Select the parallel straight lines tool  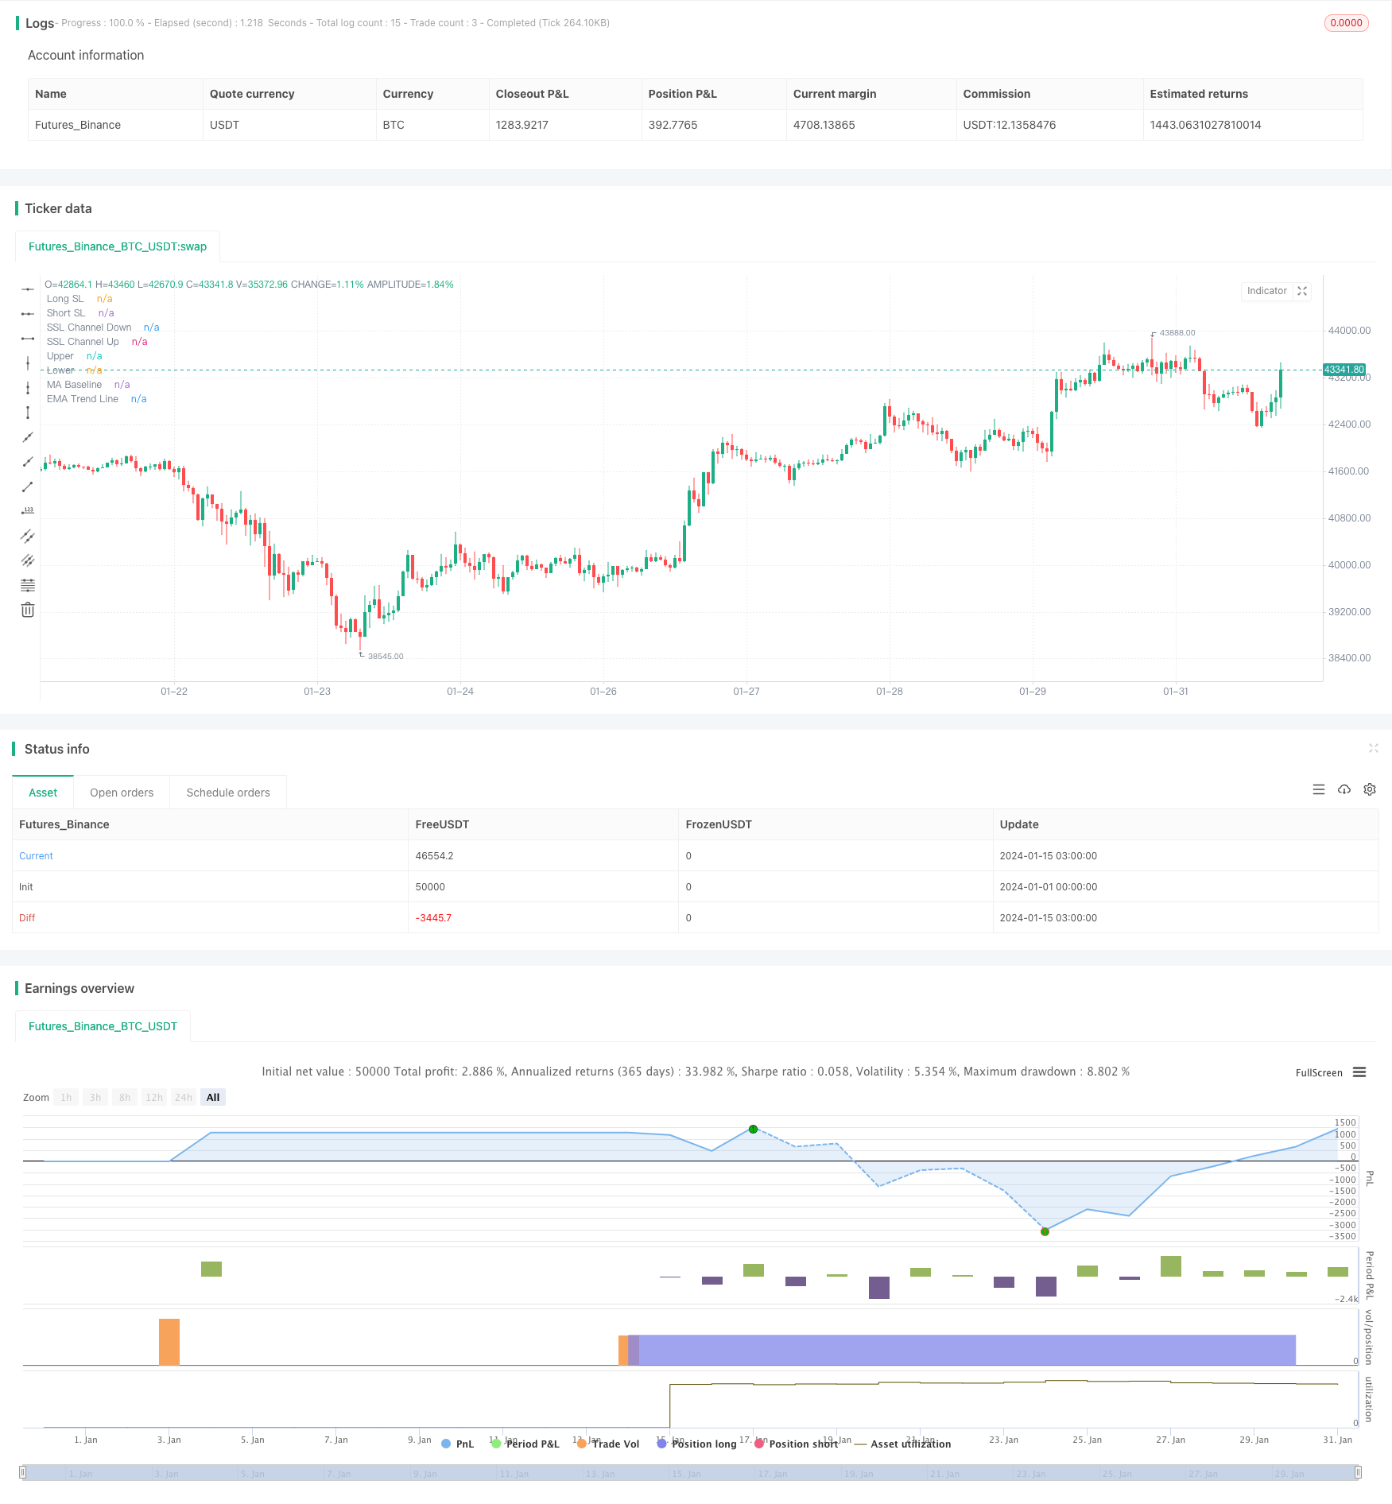pos(28,560)
